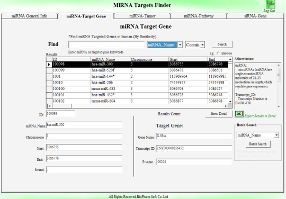Open the siRNA-Gene tab
The width and height of the screenshot is (286, 199).
click(255, 16)
